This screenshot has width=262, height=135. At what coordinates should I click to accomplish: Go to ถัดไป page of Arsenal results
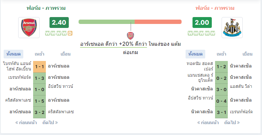pos(50,123)
